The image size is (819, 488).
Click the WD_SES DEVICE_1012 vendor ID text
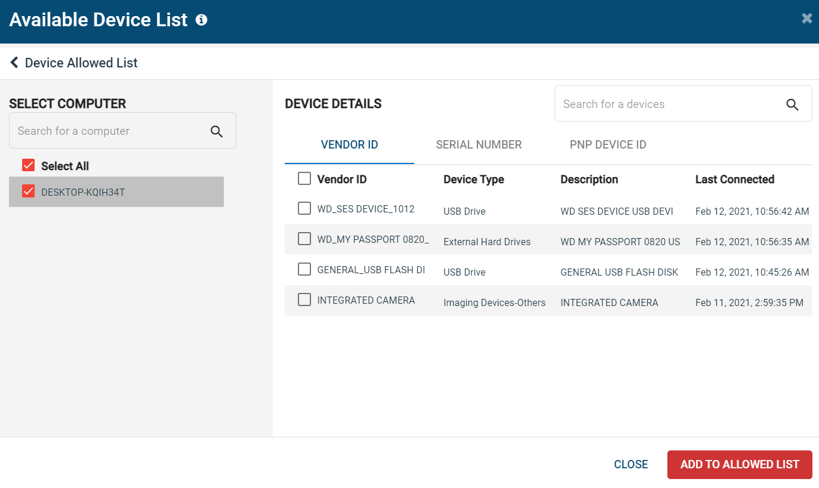(365, 209)
